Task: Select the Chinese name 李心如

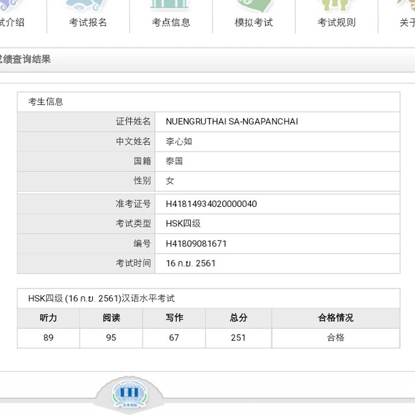Action: (x=179, y=141)
